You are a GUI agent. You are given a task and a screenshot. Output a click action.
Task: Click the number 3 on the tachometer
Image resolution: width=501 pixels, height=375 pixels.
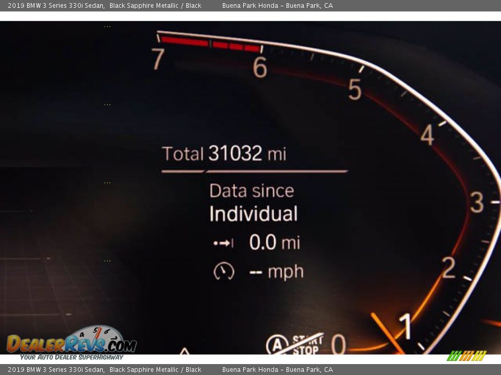(476, 203)
